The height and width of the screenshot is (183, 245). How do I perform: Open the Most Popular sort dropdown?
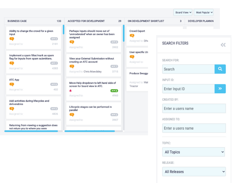click(x=204, y=13)
